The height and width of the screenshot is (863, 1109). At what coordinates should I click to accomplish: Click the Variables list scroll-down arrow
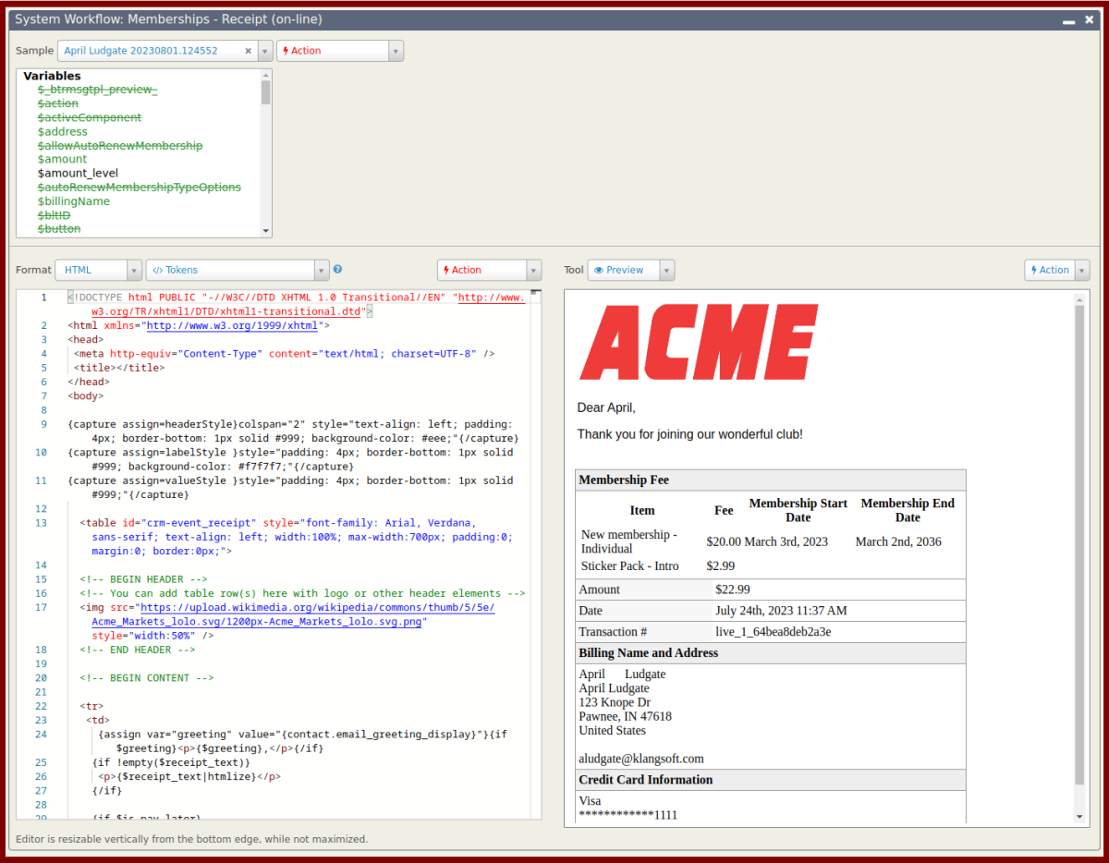(266, 231)
